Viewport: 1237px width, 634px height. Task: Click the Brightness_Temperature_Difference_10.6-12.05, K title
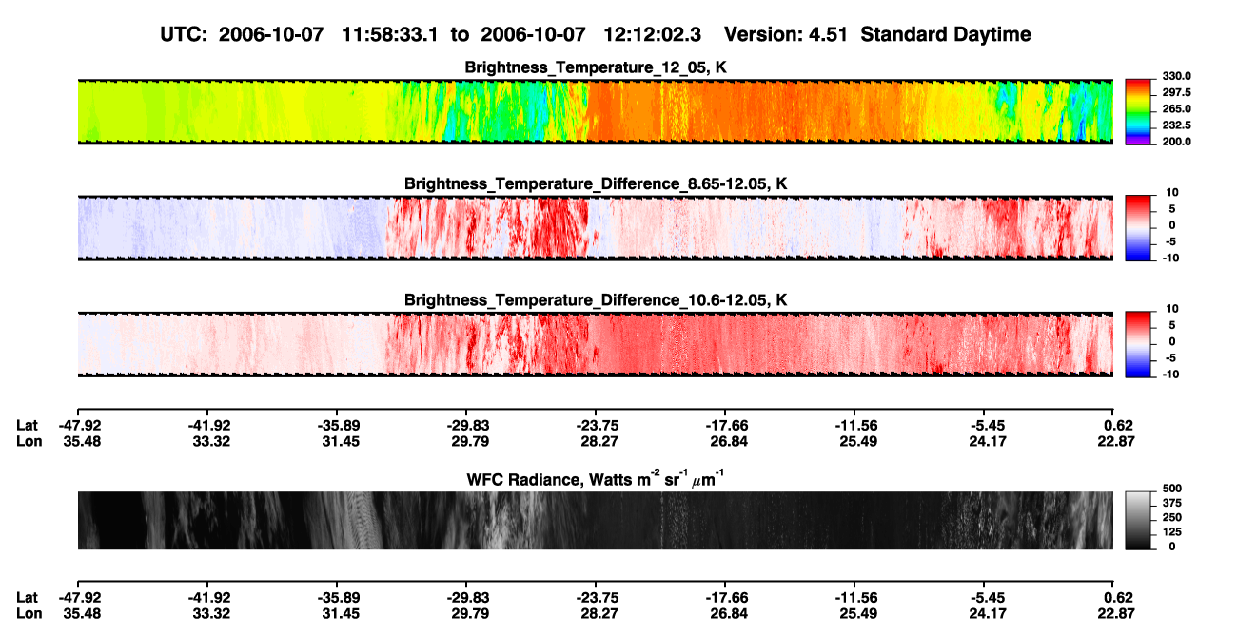(x=596, y=300)
